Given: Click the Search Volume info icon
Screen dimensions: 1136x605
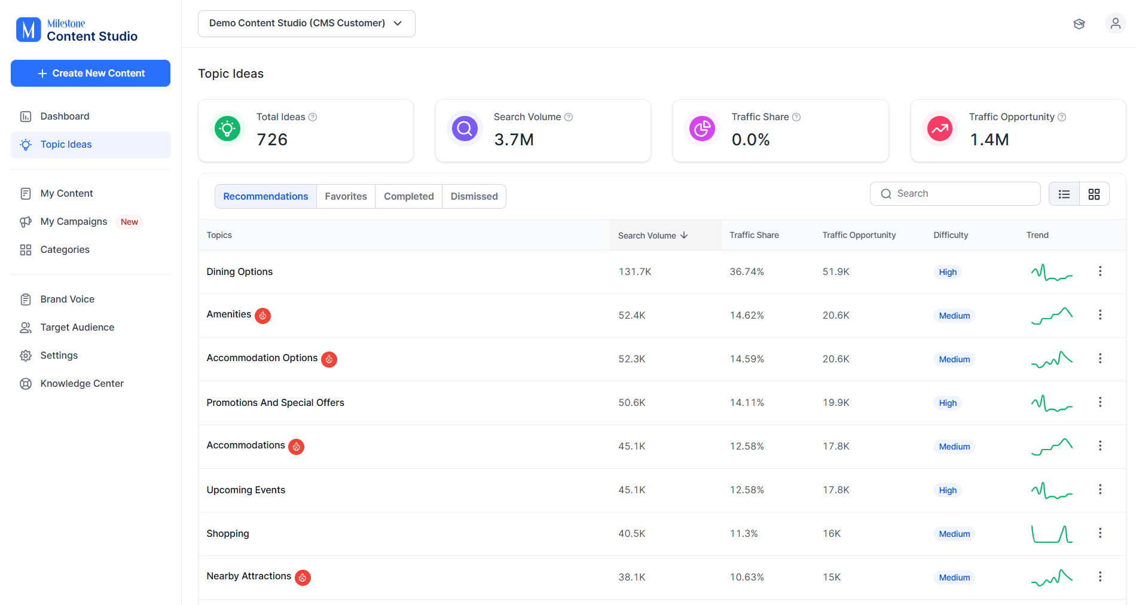Looking at the screenshot, I should click(x=569, y=117).
